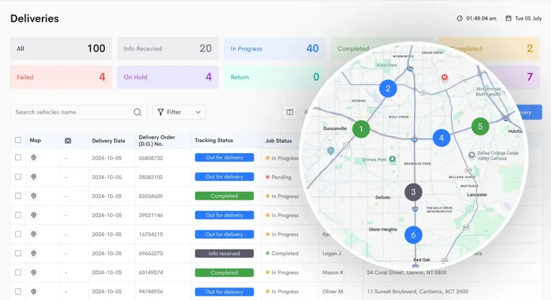
Task: Click Completed badge for order 63149074
Action: tap(224, 273)
